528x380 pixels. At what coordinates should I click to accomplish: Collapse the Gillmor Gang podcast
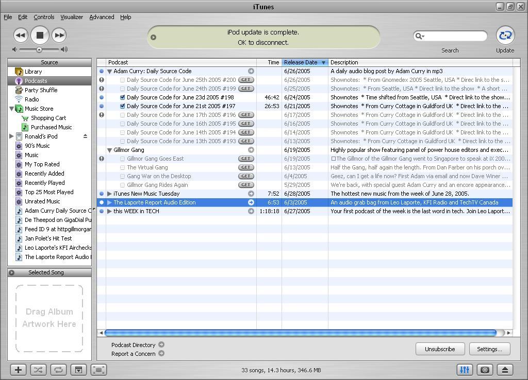pyautogui.click(x=109, y=150)
